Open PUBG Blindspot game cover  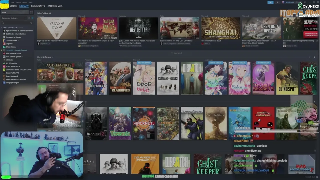(287, 78)
